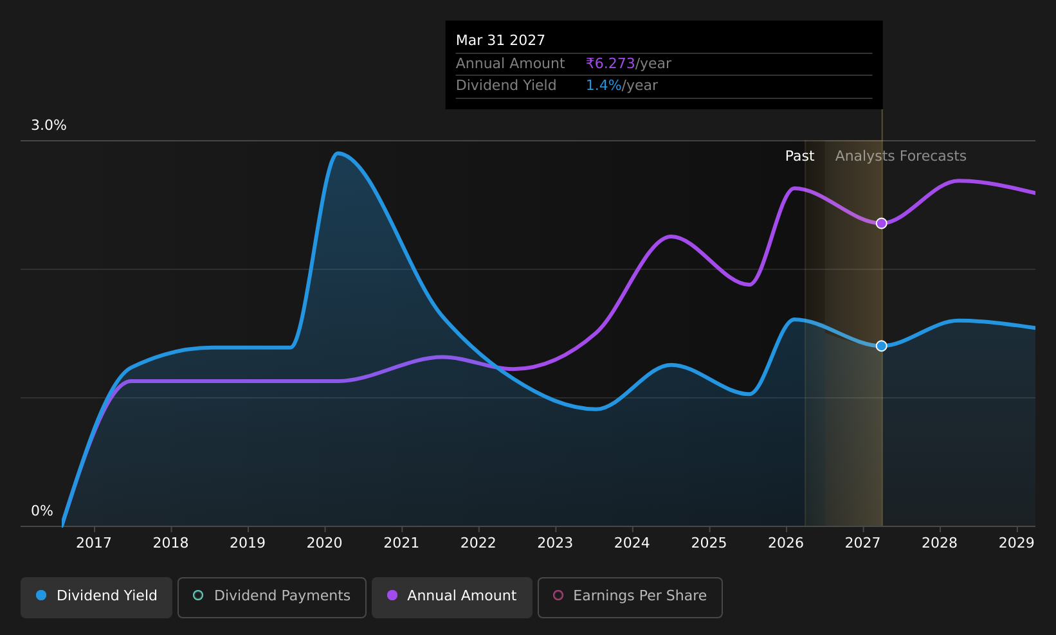Viewport: 1056px width, 635px height.
Task: Click the 0% y-axis label
Action: [42, 511]
